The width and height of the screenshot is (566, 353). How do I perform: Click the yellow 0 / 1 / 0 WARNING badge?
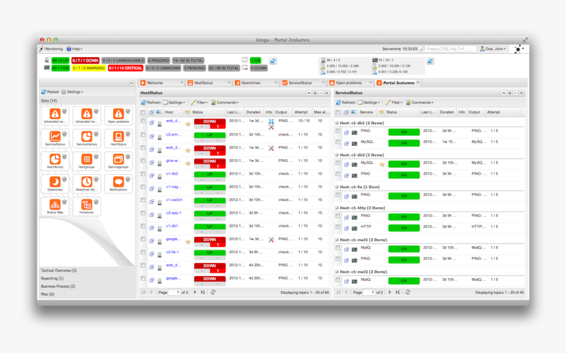click(88, 68)
